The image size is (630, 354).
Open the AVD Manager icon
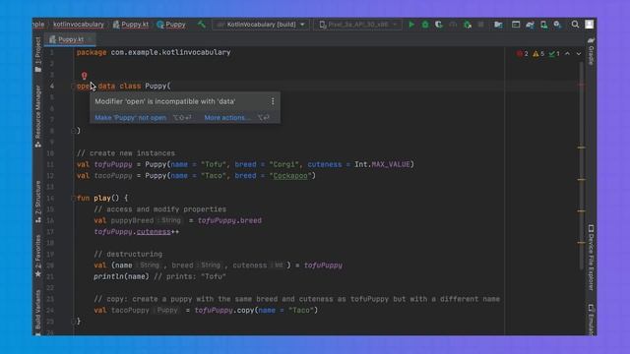point(543,25)
